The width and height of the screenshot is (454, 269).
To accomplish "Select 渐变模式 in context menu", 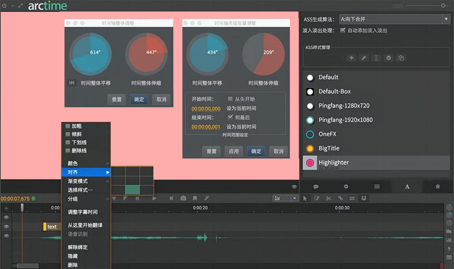I will click(86, 181).
